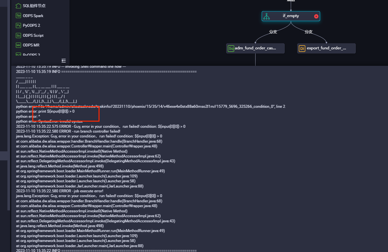Viewport: 388px width, 252px height.
Task: Click the ODPS MR Mr icon
Action: [18, 45]
